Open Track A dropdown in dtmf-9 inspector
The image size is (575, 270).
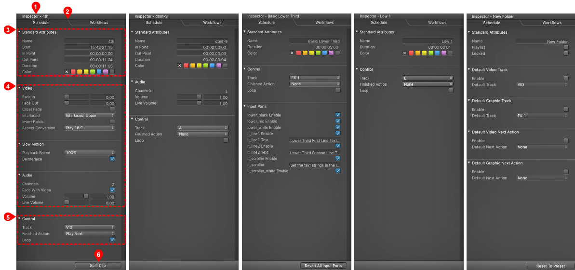202,128
